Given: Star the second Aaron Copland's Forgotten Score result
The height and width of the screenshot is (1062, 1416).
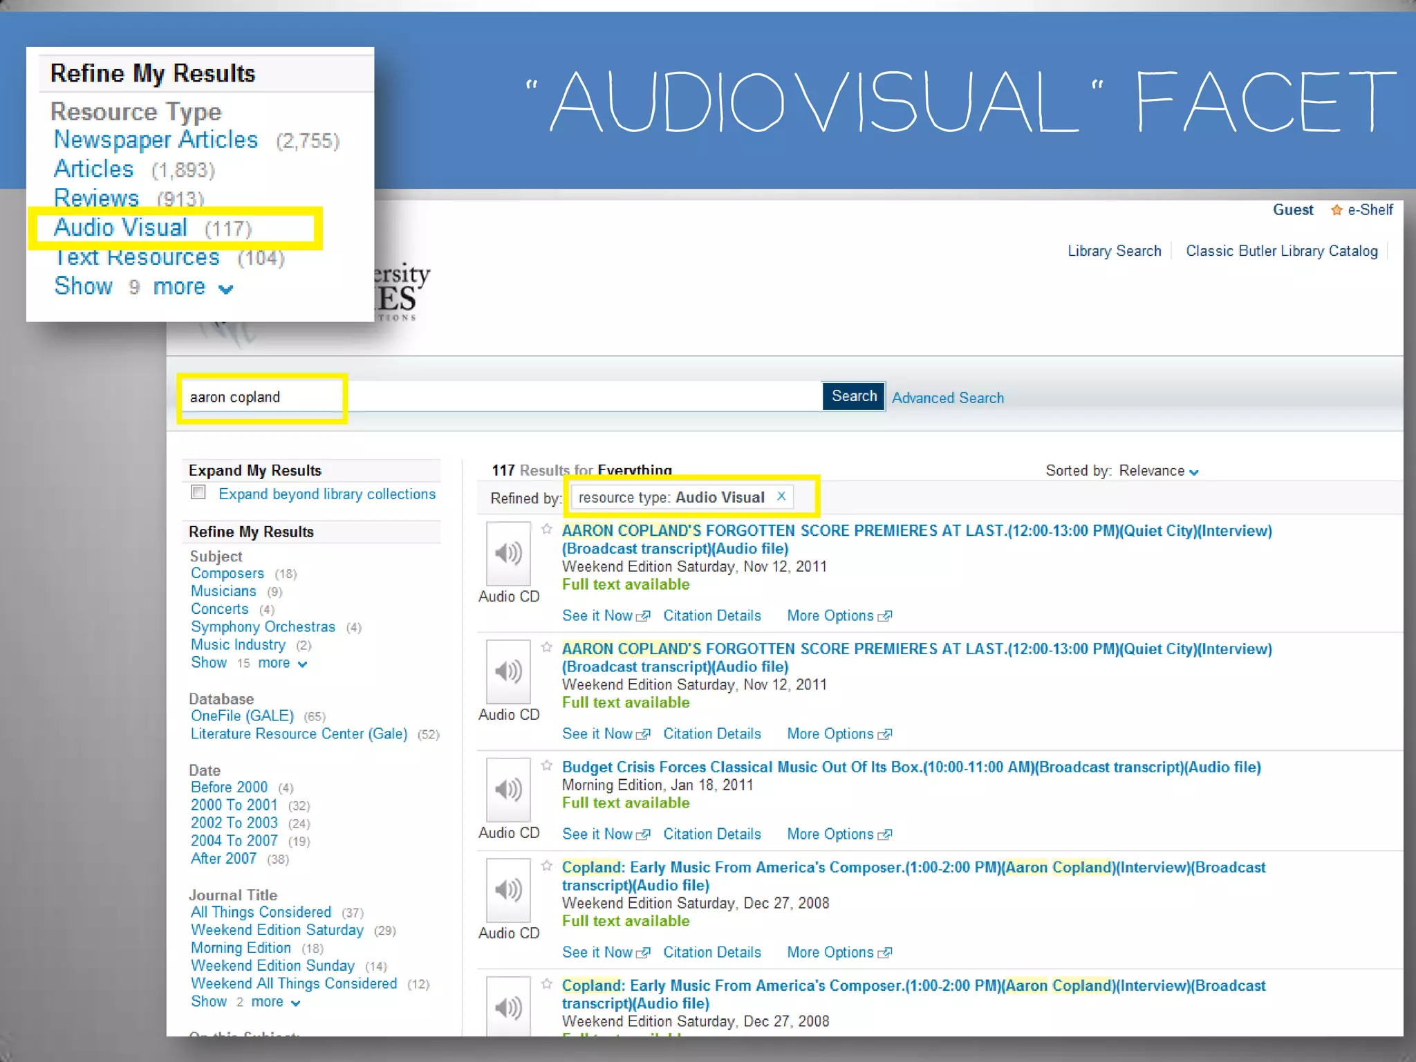Looking at the screenshot, I should click(x=547, y=648).
